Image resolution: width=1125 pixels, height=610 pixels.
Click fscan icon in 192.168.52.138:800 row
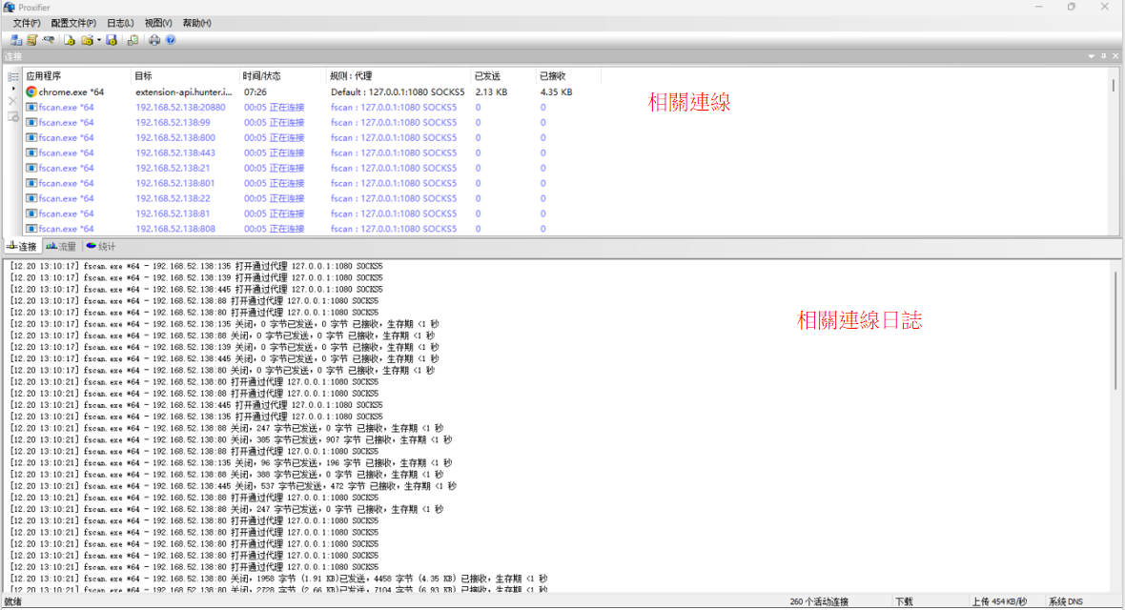(31, 137)
